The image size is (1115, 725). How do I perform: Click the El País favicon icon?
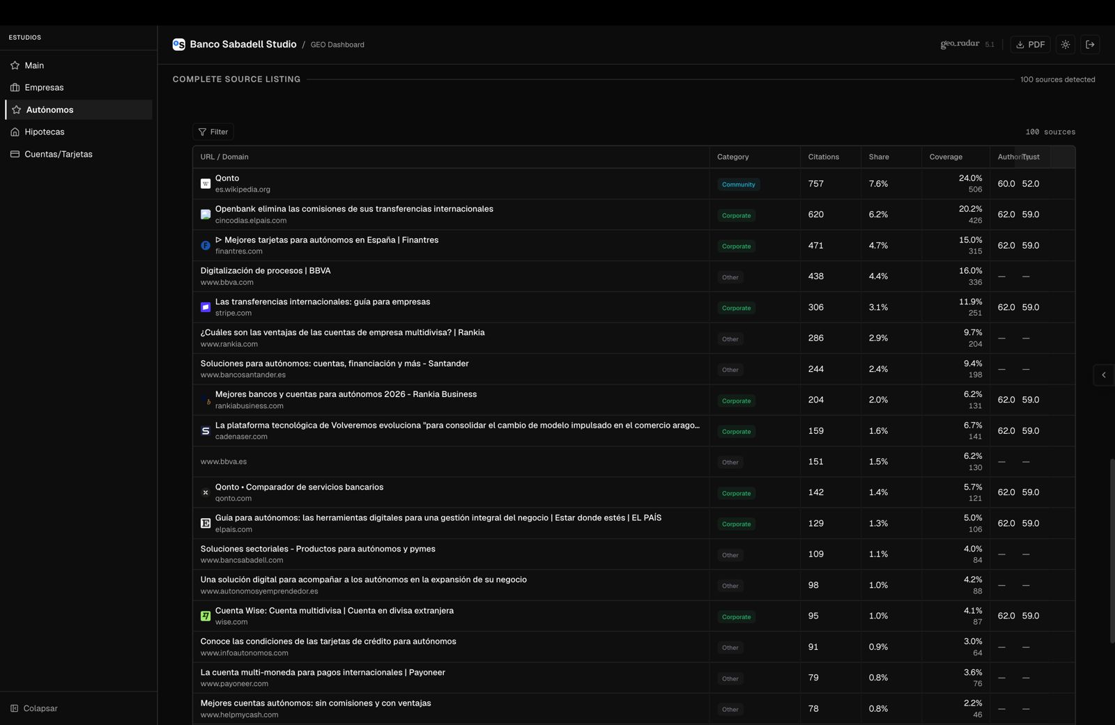click(x=206, y=524)
